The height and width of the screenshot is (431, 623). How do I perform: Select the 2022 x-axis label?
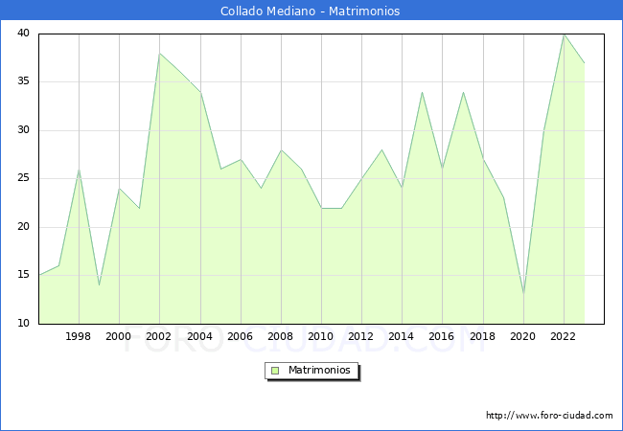(563, 336)
